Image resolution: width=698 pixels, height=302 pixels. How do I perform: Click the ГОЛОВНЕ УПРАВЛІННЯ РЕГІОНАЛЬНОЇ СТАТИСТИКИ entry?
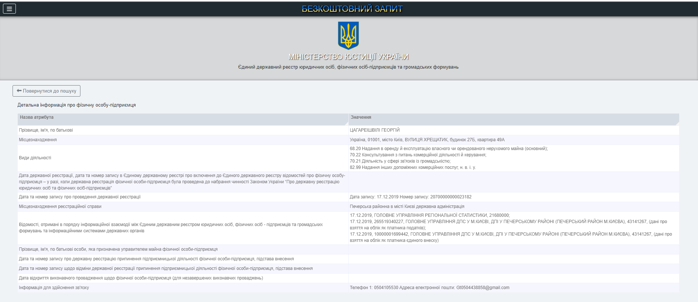pyautogui.click(x=429, y=215)
